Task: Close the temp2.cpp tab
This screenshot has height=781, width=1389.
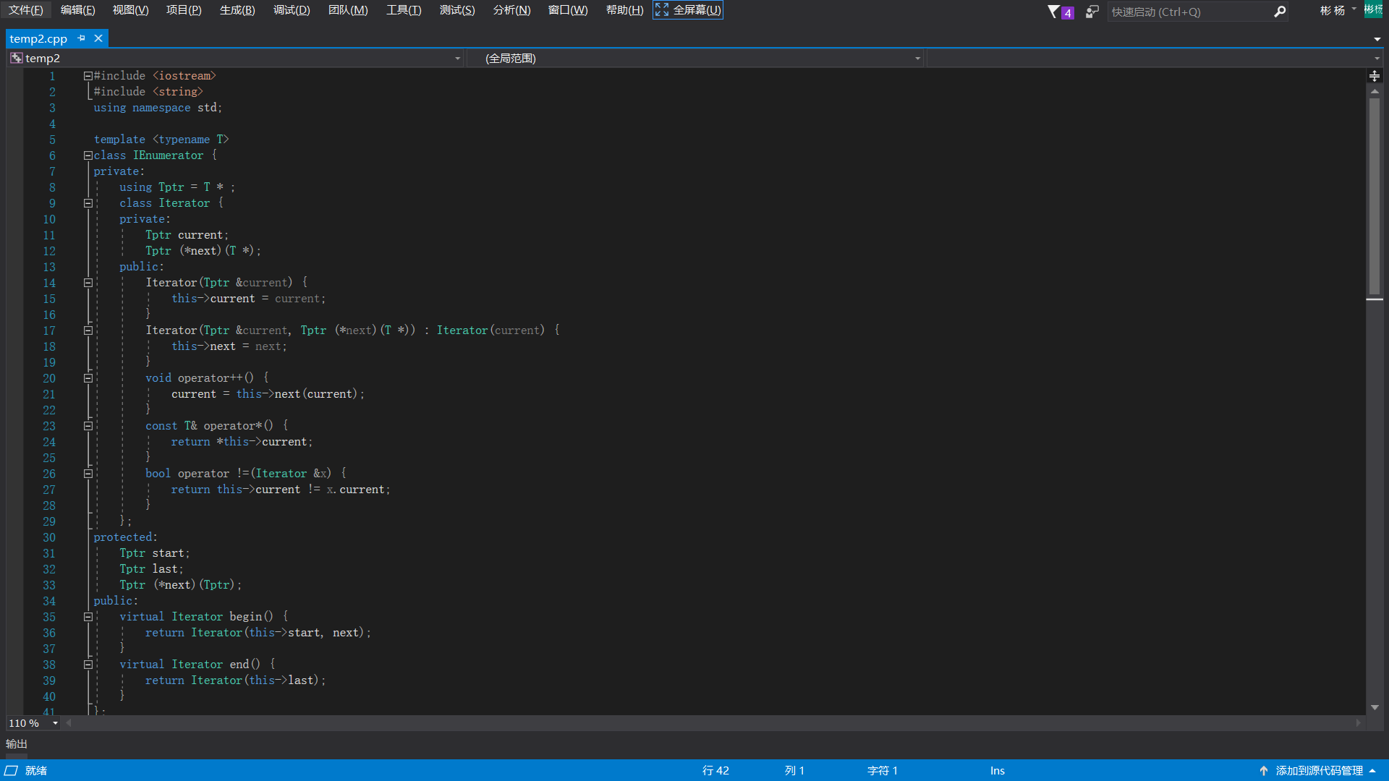Action: pyautogui.click(x=98, y=38)
